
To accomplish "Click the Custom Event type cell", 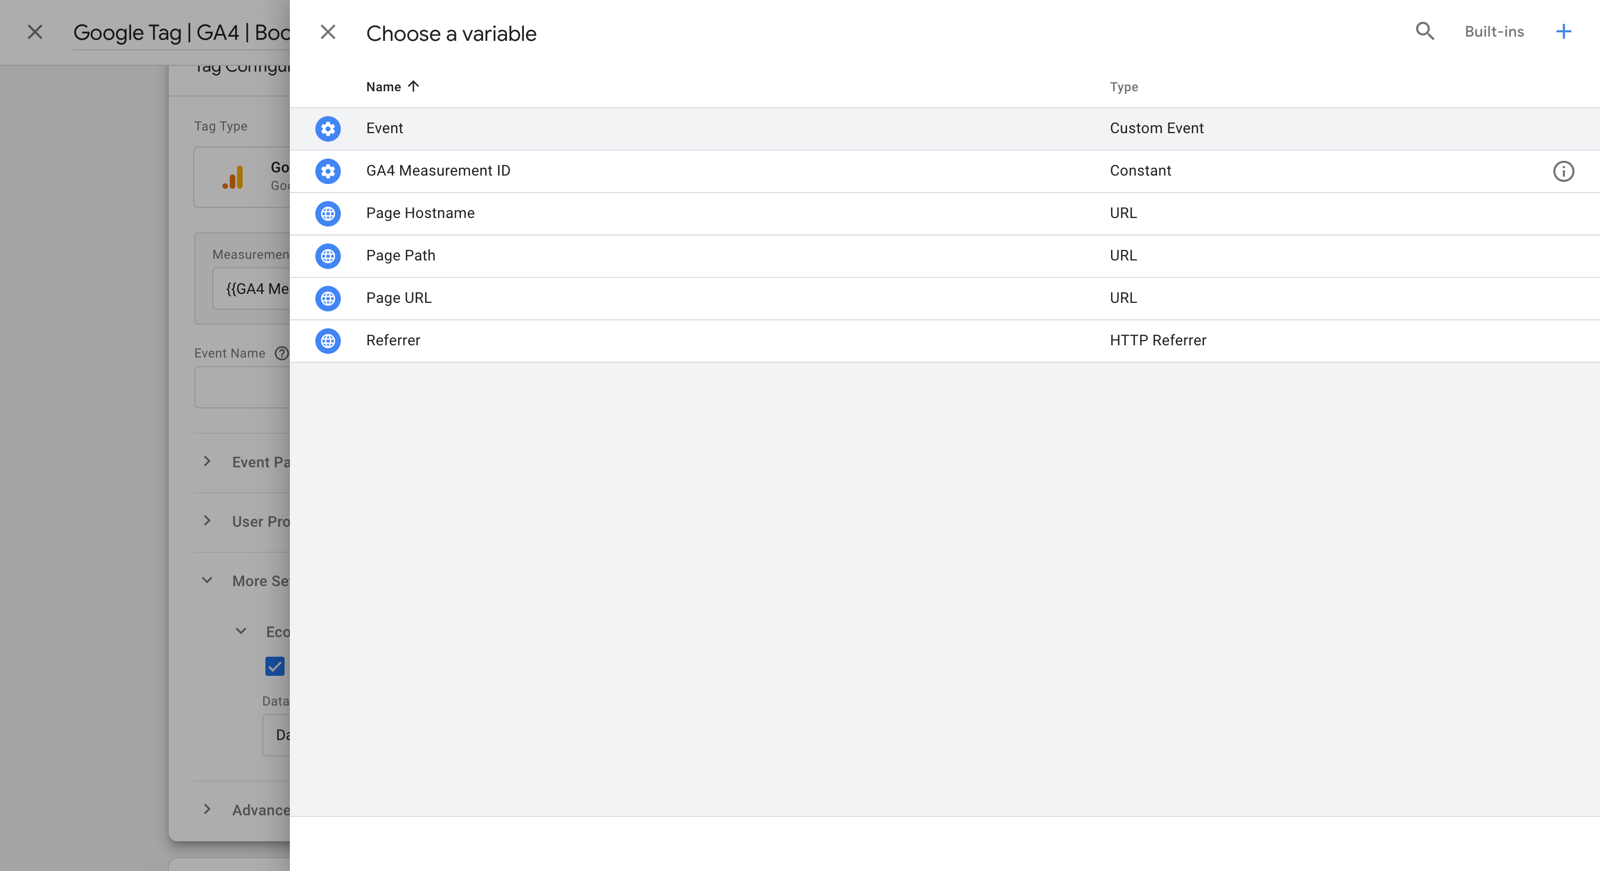I will click(1157, 128).
